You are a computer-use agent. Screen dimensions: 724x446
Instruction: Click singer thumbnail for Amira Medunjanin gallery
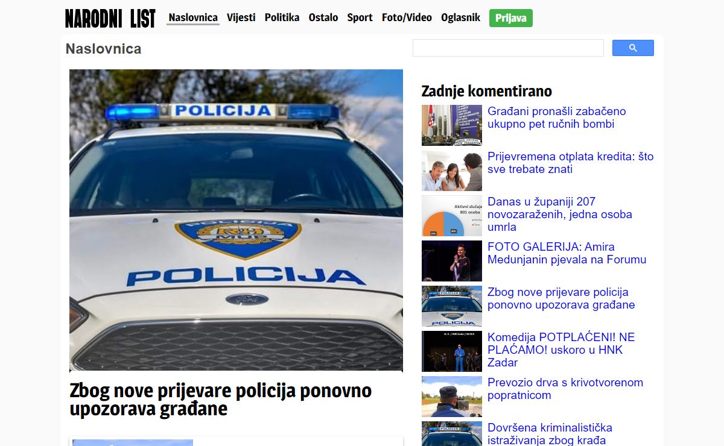coord(452,261)
